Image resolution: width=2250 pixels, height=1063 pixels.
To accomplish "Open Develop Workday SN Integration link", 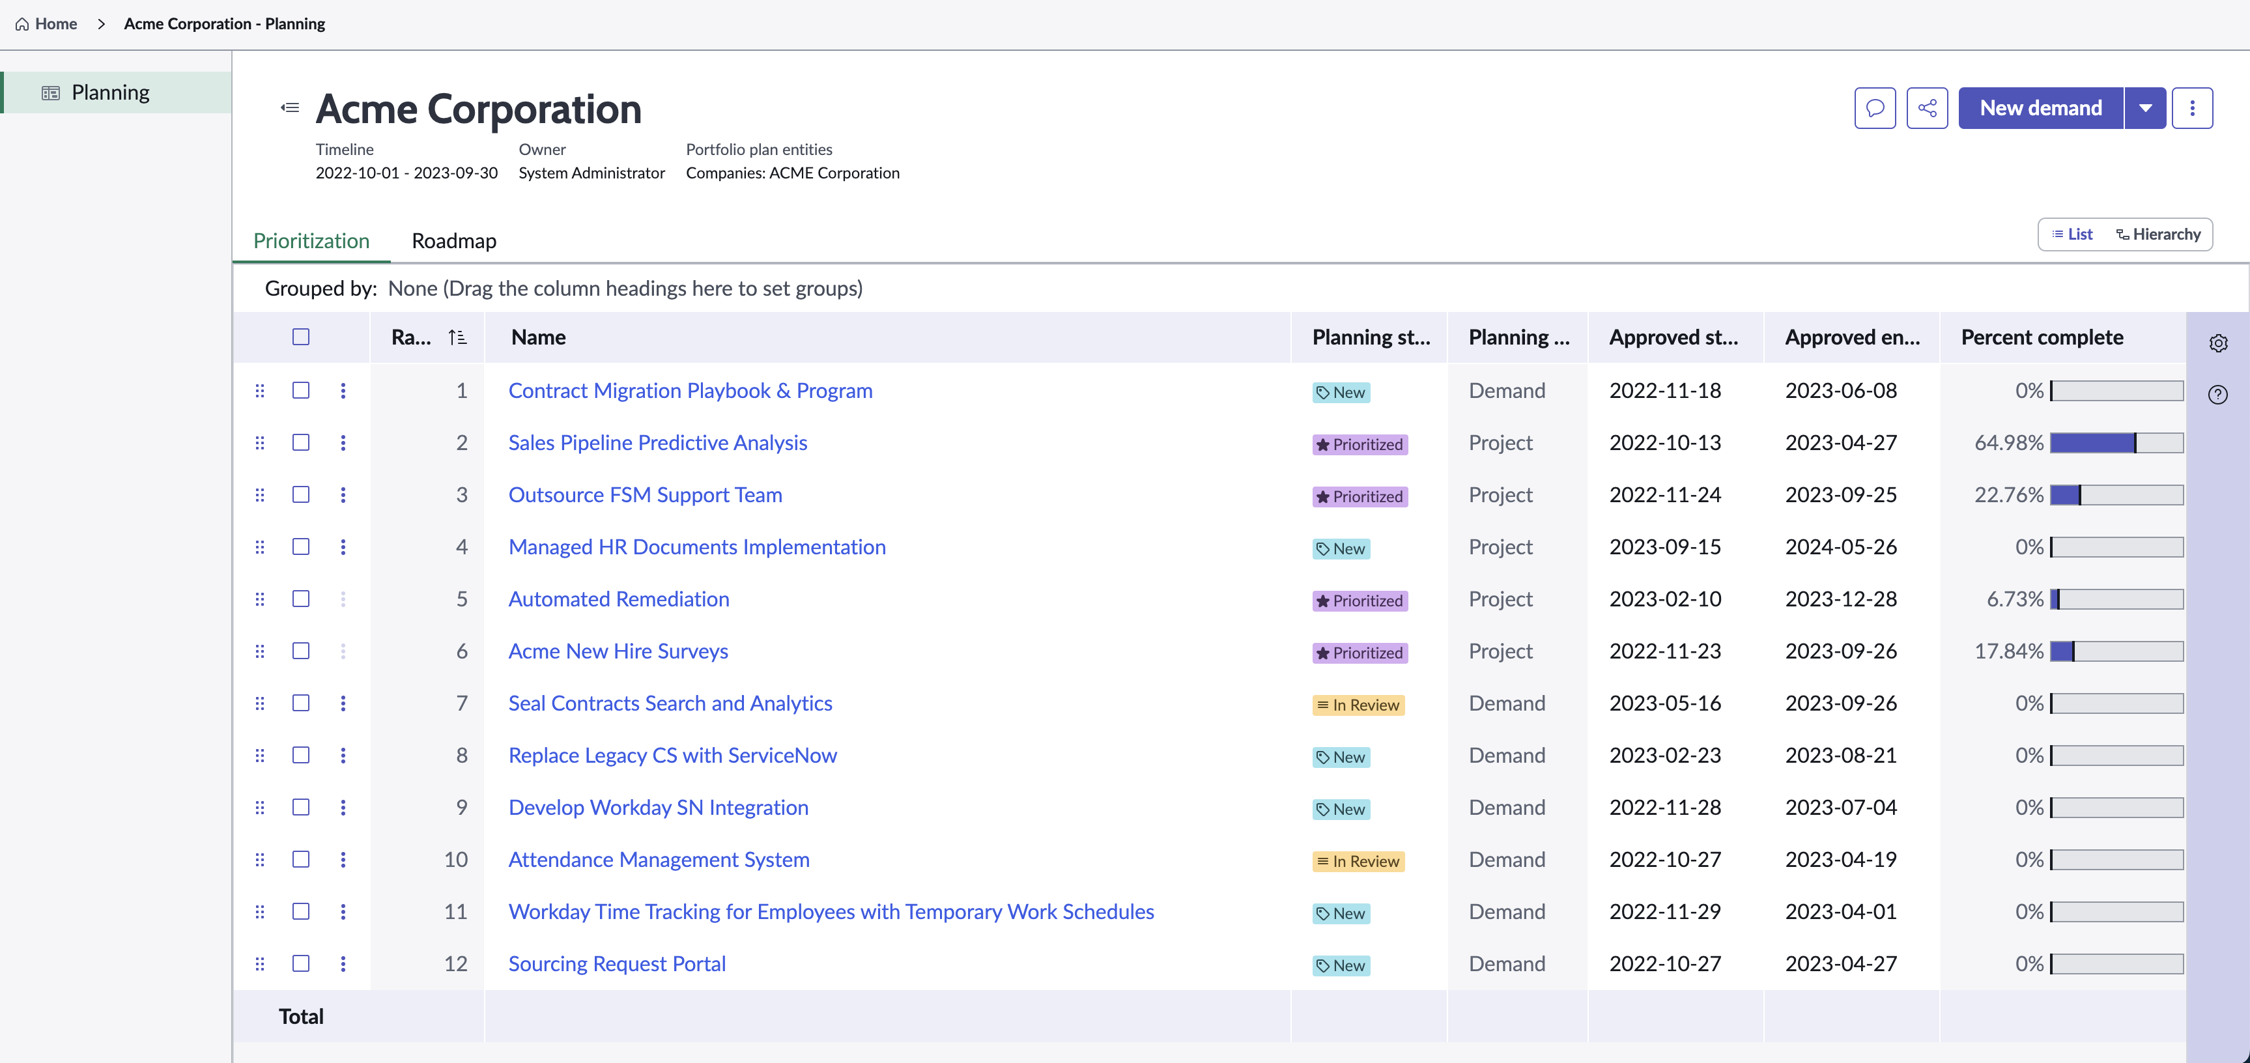I will (x=659, y=808).
